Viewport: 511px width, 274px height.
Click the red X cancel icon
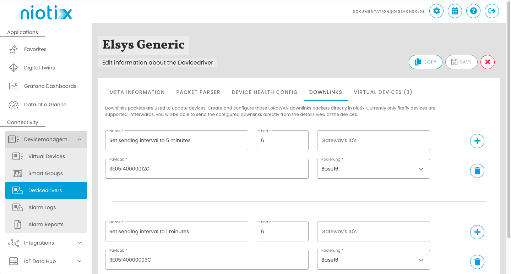pyautogui.click(x=488, y=62)
